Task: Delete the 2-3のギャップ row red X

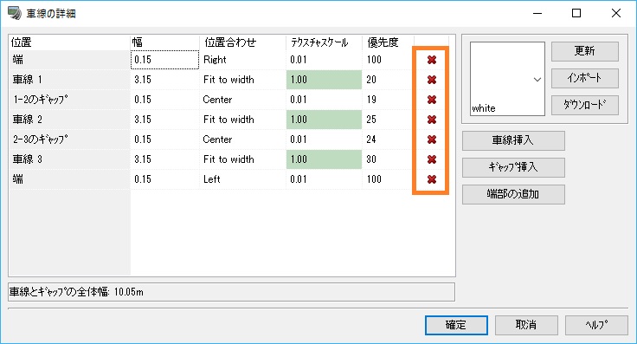Action: [x=432, y=140]
